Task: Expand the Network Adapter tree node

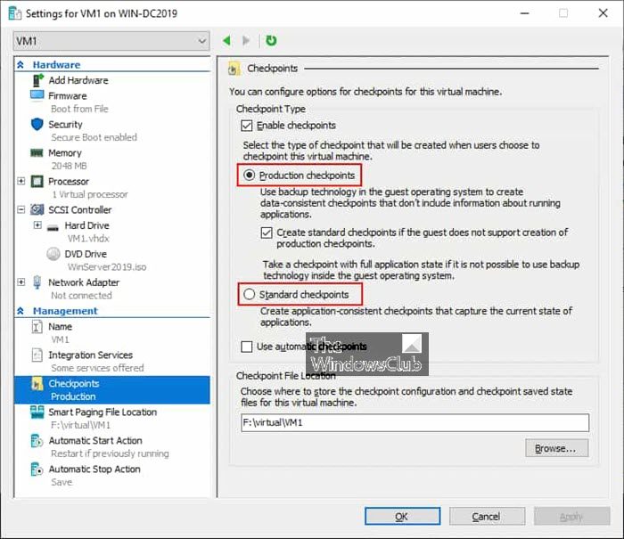Action: pos(21,282)
